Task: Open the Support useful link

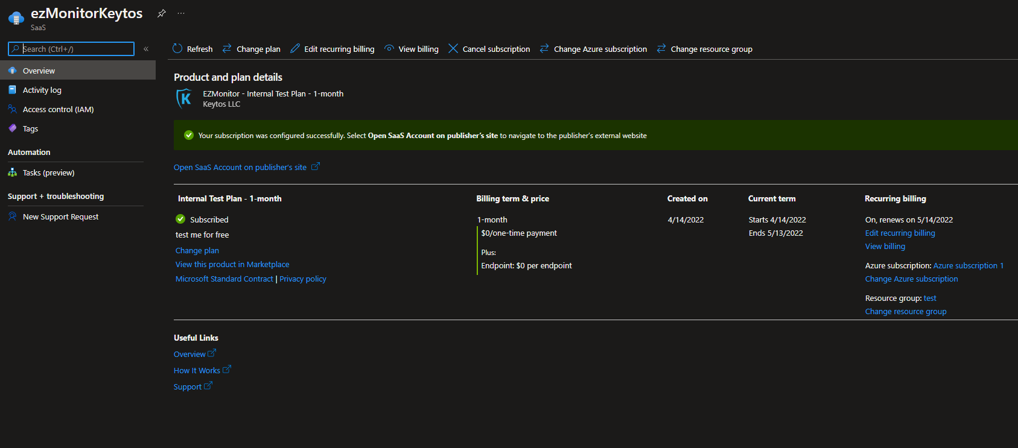Action: coord(188,386)
